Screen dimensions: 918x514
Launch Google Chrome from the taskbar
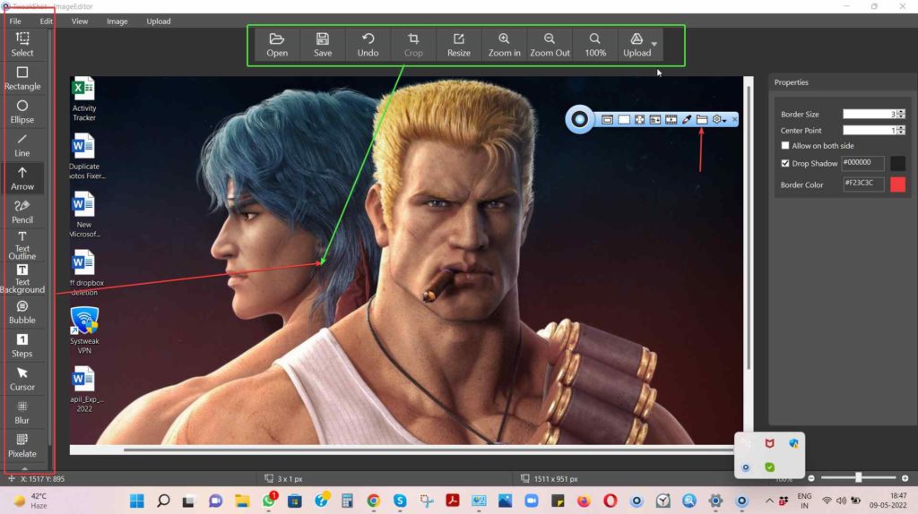click(374, 501)
